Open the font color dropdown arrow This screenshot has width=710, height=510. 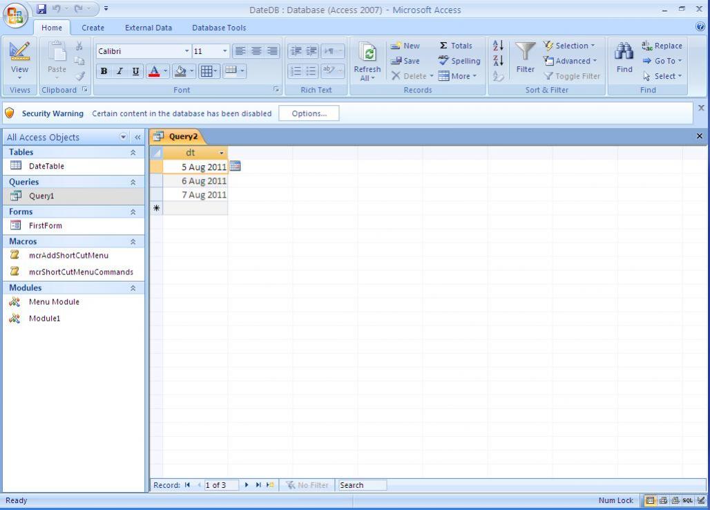click(x=166, y=71)
